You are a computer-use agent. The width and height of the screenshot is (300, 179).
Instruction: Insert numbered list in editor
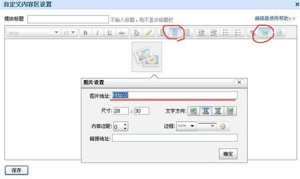[x=238, y=33]
